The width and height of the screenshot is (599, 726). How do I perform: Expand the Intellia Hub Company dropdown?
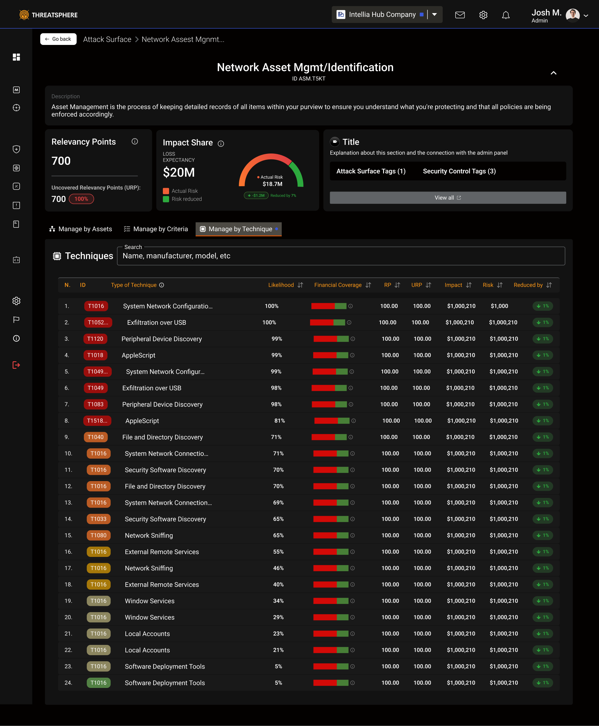pyautogui.click(x=435, y=14)
